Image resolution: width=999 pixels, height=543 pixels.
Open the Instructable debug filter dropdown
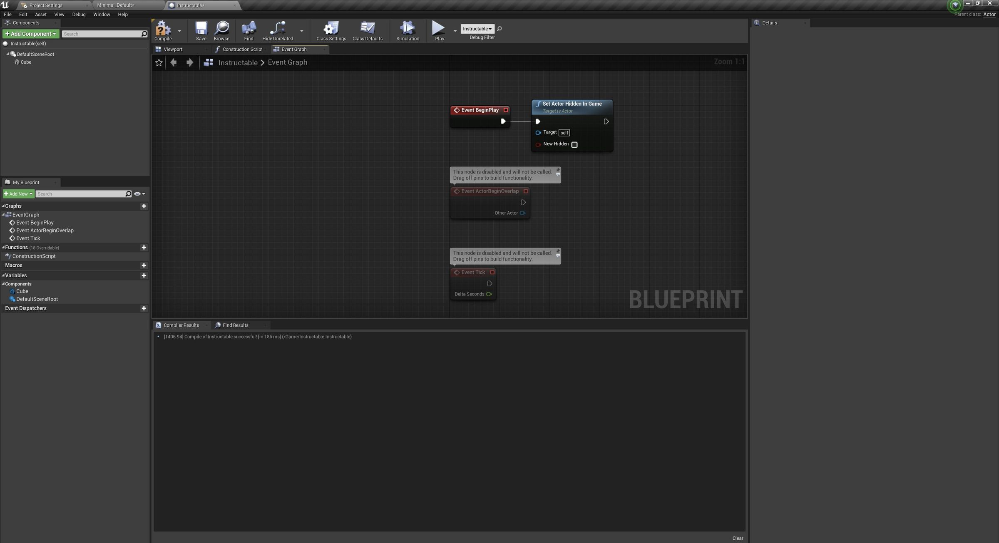[x=477, y=29]
